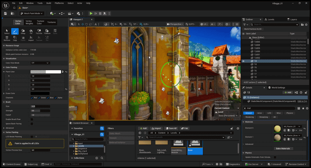Open the Build menu
This screenshot has width=311, height=168.
(x=49, y=3)
